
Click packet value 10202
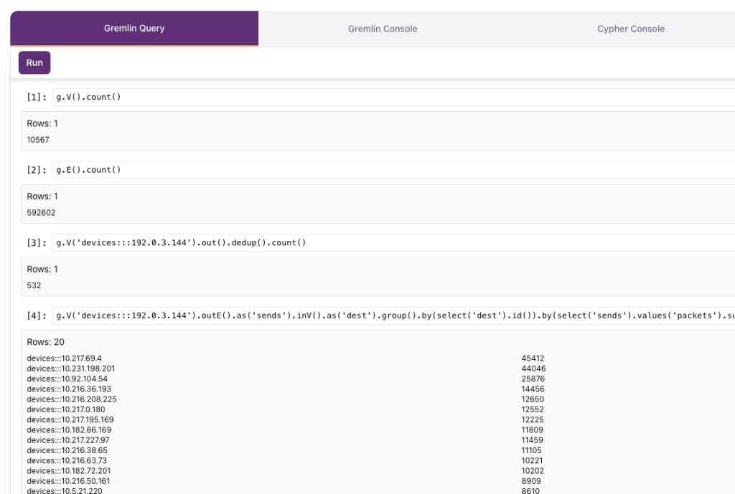point(533,471)
